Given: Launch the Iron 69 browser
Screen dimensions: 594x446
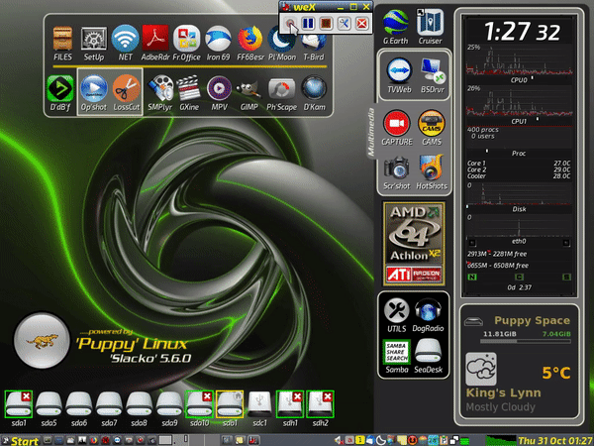Looking at the screenshot, I should click(218, 39).
